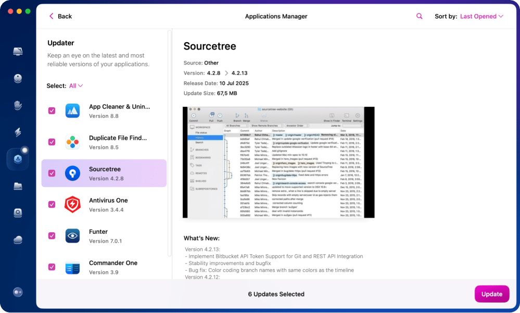
Task: Open the folder Files sidebar icon
Action: click(18, 186)
